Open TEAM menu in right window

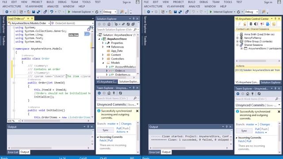pos(216,2)
